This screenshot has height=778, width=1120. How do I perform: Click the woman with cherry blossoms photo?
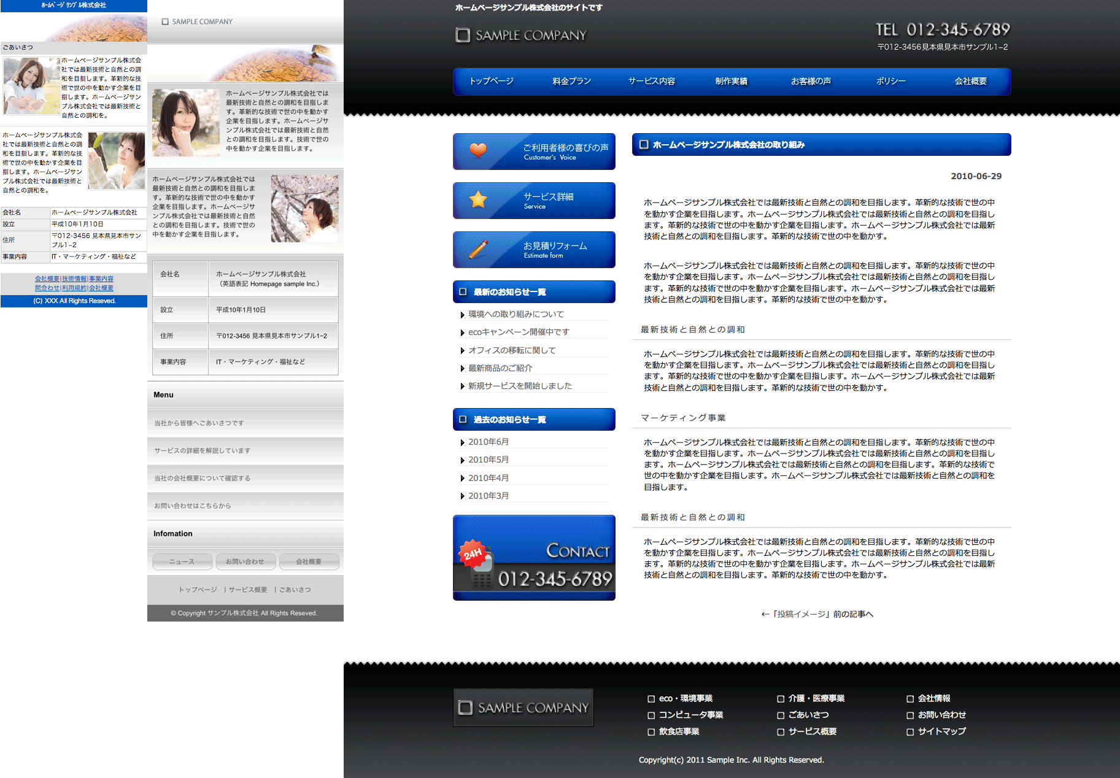pos(304,208)
